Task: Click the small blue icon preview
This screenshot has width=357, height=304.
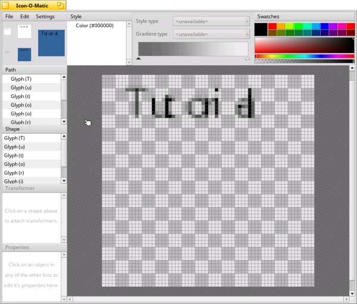Action: [x=24, y=54]
